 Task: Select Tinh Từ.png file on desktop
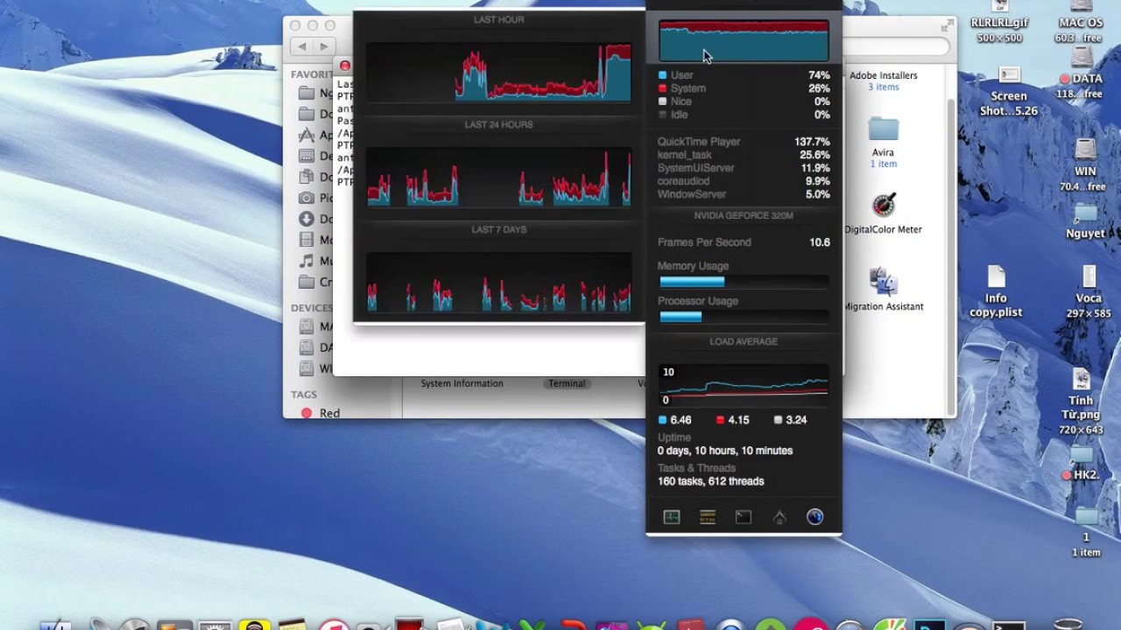tap(1082, 402)
